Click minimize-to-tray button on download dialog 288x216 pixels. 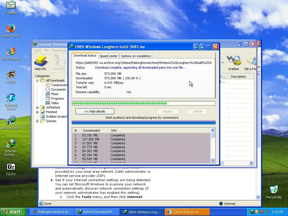[196, 47]
